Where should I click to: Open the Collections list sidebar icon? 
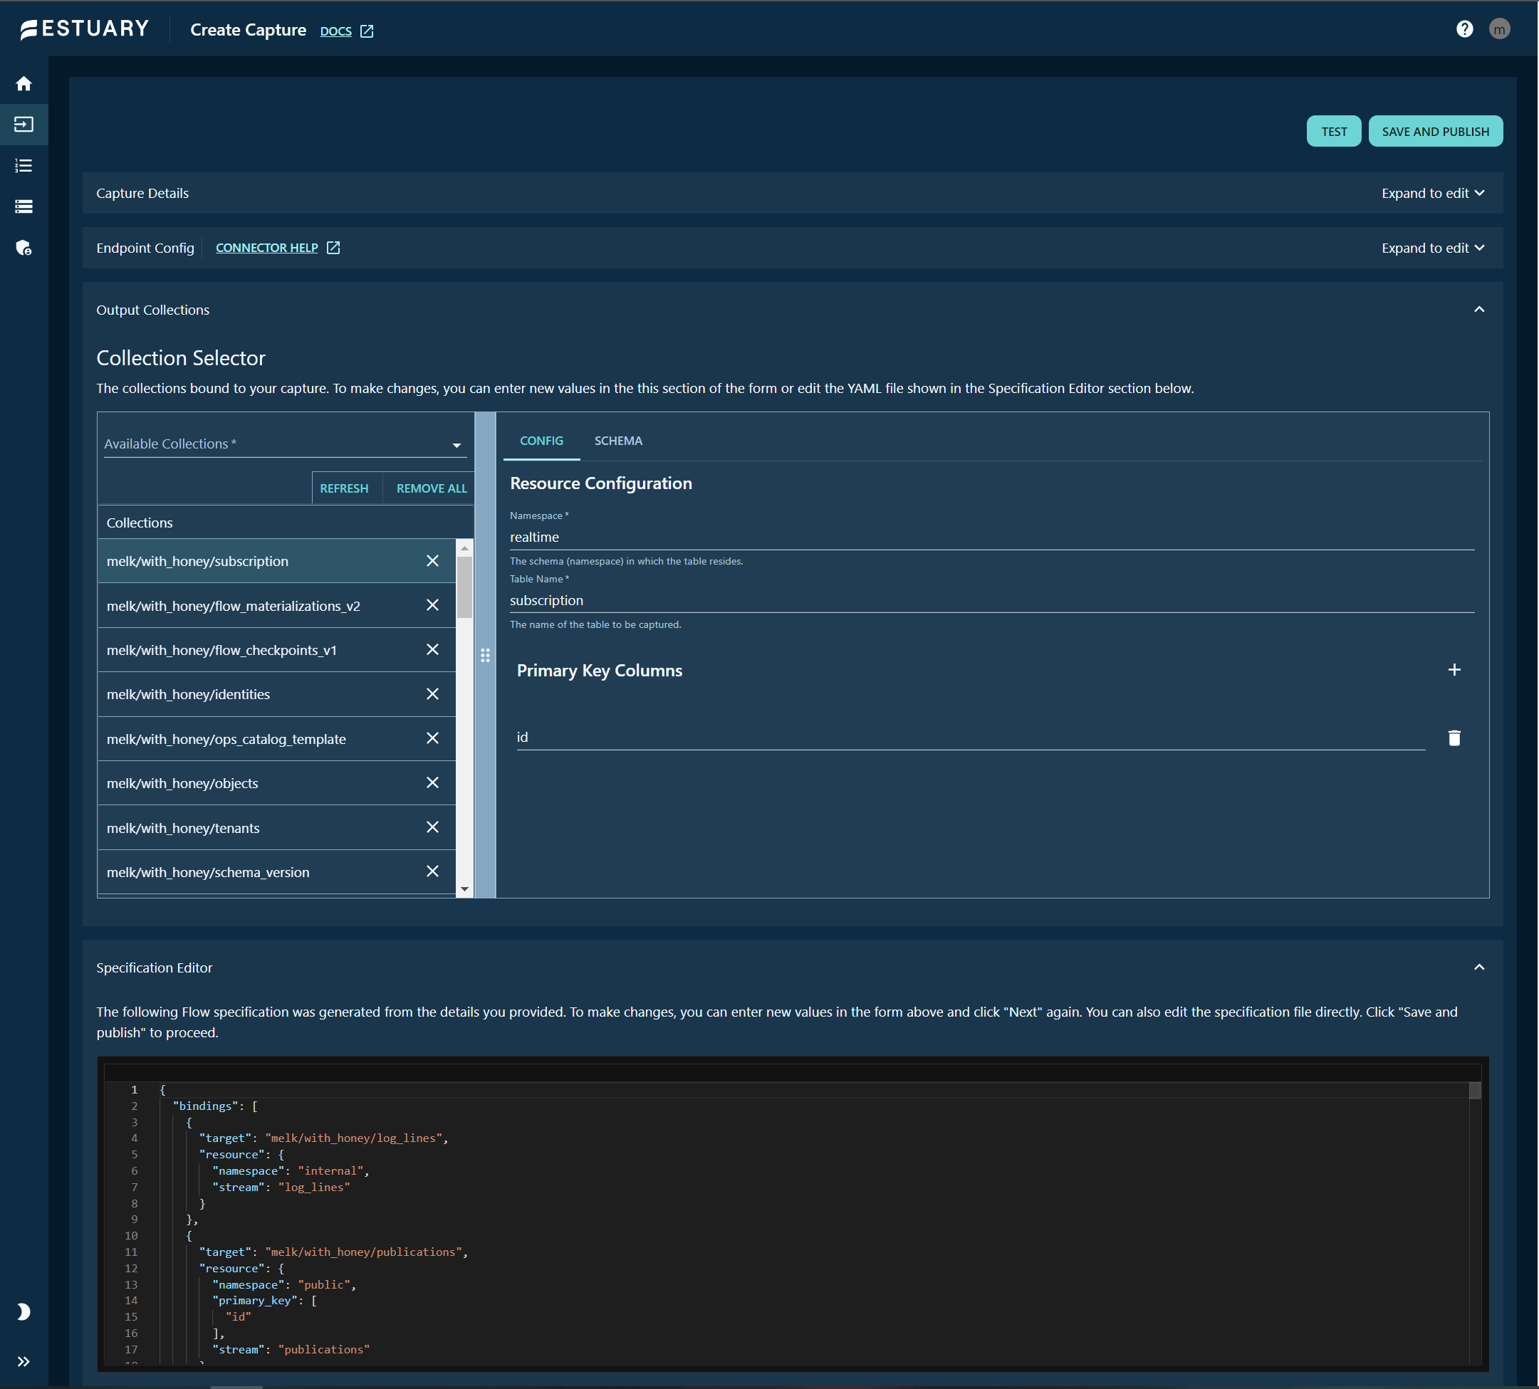pyautogui.click(x=24, y=166)
